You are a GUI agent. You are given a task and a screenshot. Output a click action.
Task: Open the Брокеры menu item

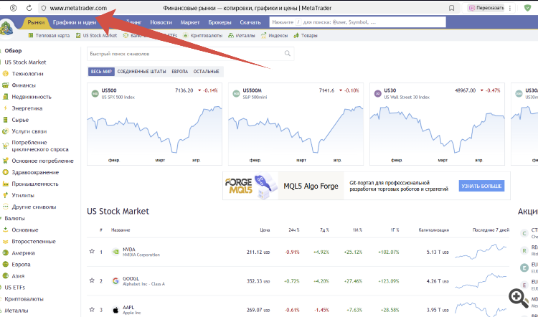coord(220,22)
